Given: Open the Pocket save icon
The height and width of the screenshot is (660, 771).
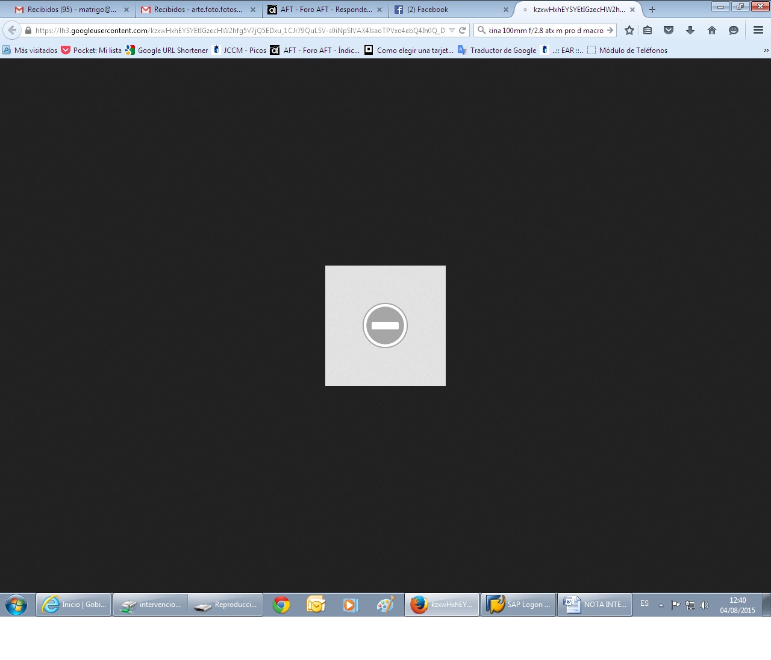Looking at the screenshot, I should [x=669, y=30].
